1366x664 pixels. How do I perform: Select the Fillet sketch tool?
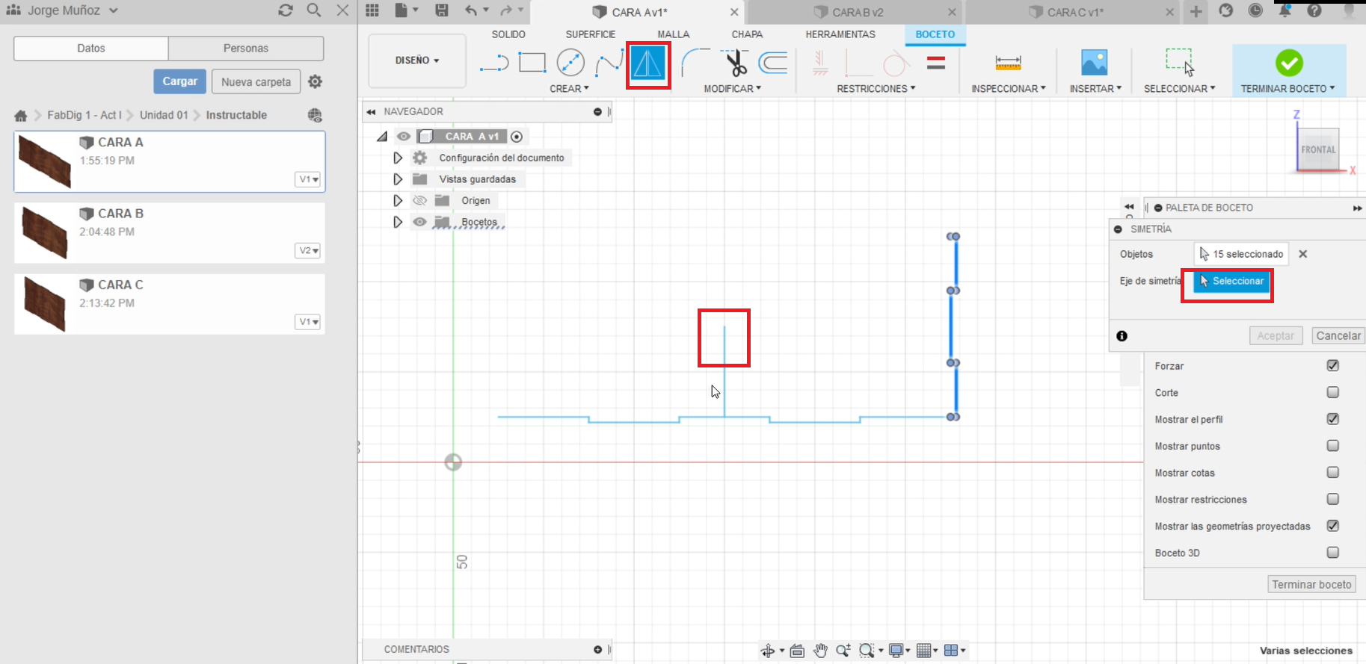[x=696, y=63]
